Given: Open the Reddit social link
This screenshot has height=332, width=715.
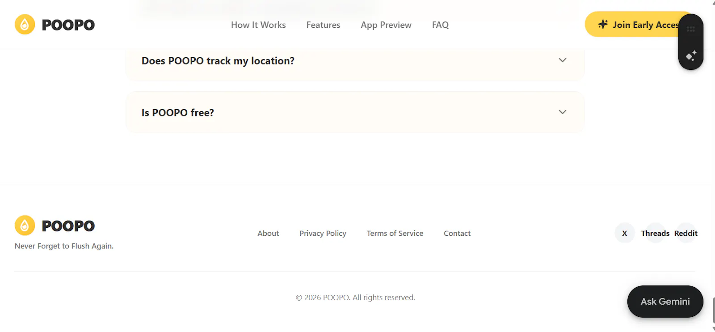Looking at the screenshot, I should [x=686, y=233].
